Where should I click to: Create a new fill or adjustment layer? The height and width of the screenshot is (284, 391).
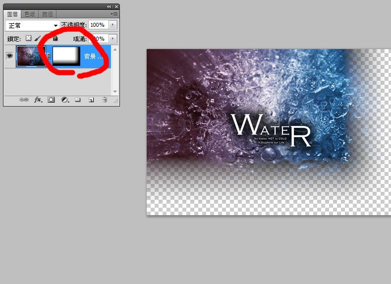(65, 100)
